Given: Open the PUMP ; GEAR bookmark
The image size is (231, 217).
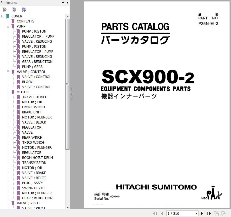Looking at the screenshot, I should (x=33, y=67).
